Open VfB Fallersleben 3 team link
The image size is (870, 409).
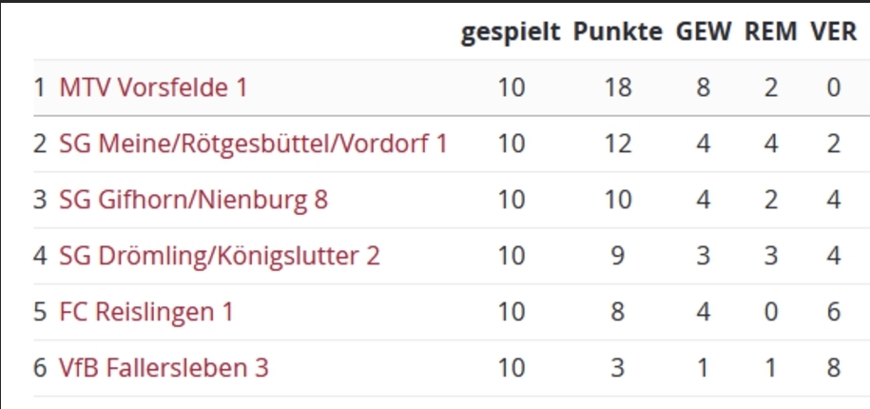[164, 368]
